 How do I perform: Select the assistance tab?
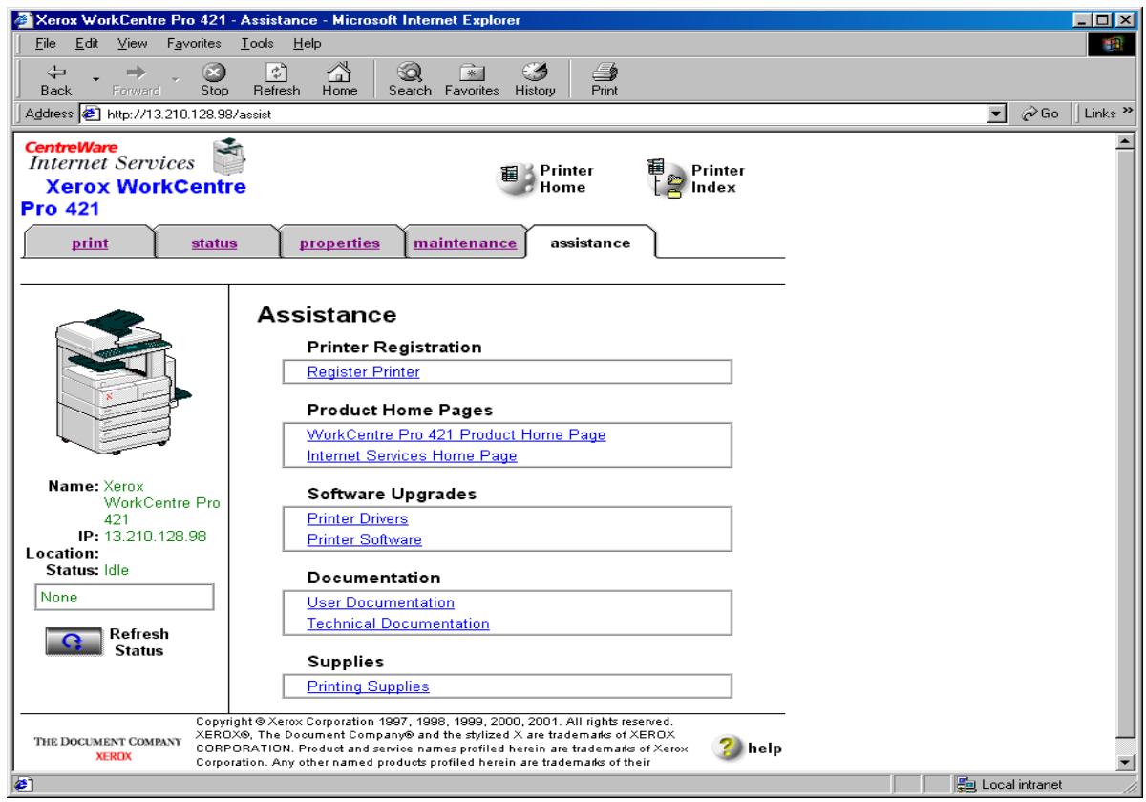[x=590, y=243]
